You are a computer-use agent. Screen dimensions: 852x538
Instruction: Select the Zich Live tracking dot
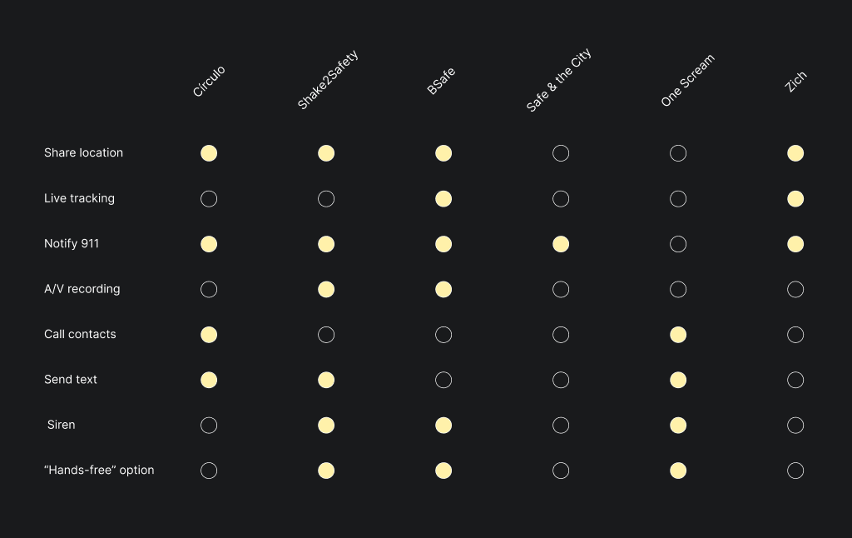pyautogui.click(x=795, y=199)
